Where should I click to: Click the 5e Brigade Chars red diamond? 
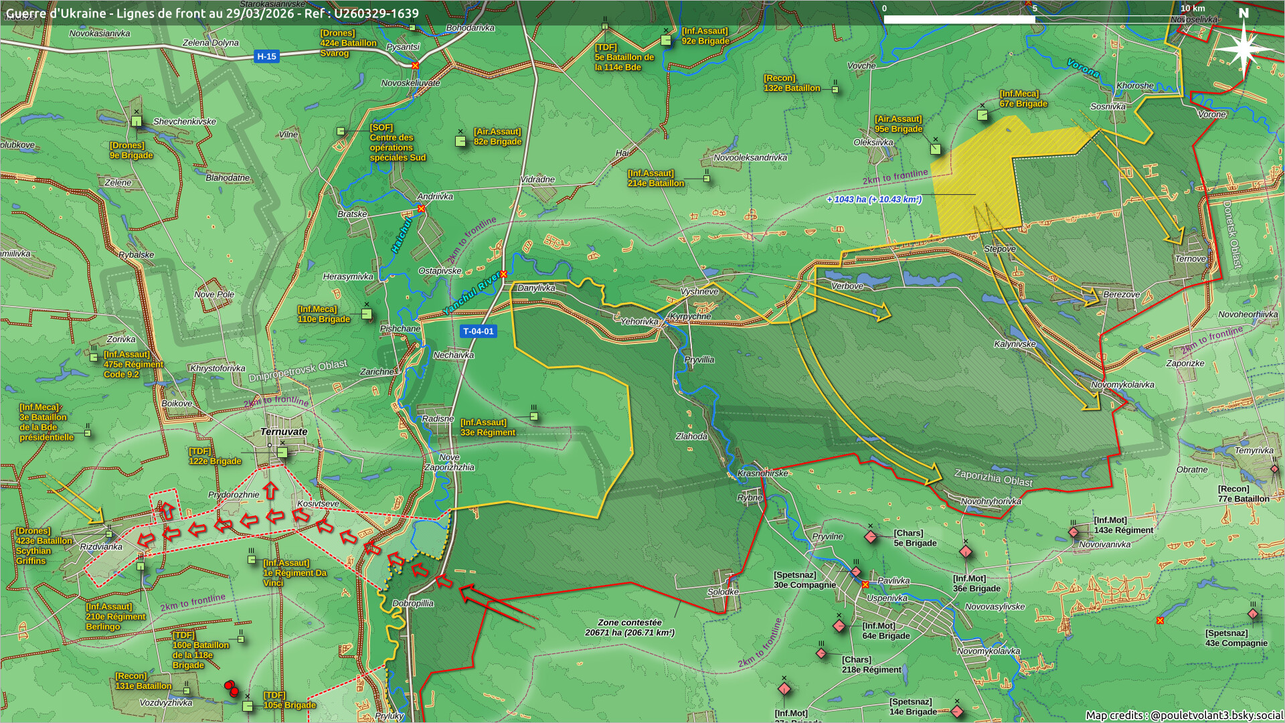(x=871, y=537)
